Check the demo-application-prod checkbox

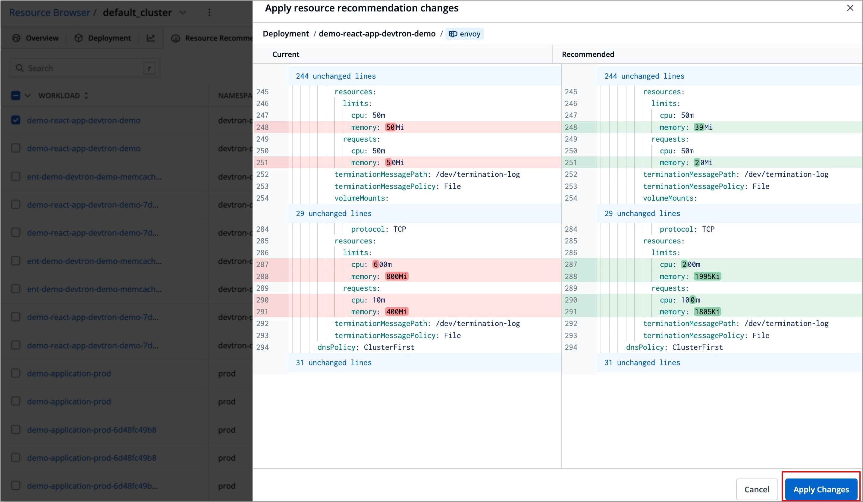pos(15,373)
